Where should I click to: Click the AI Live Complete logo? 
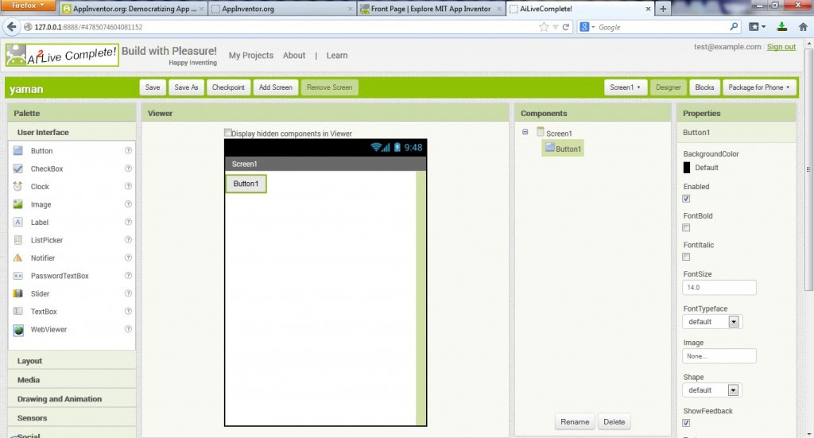click(x=62, y=55)
